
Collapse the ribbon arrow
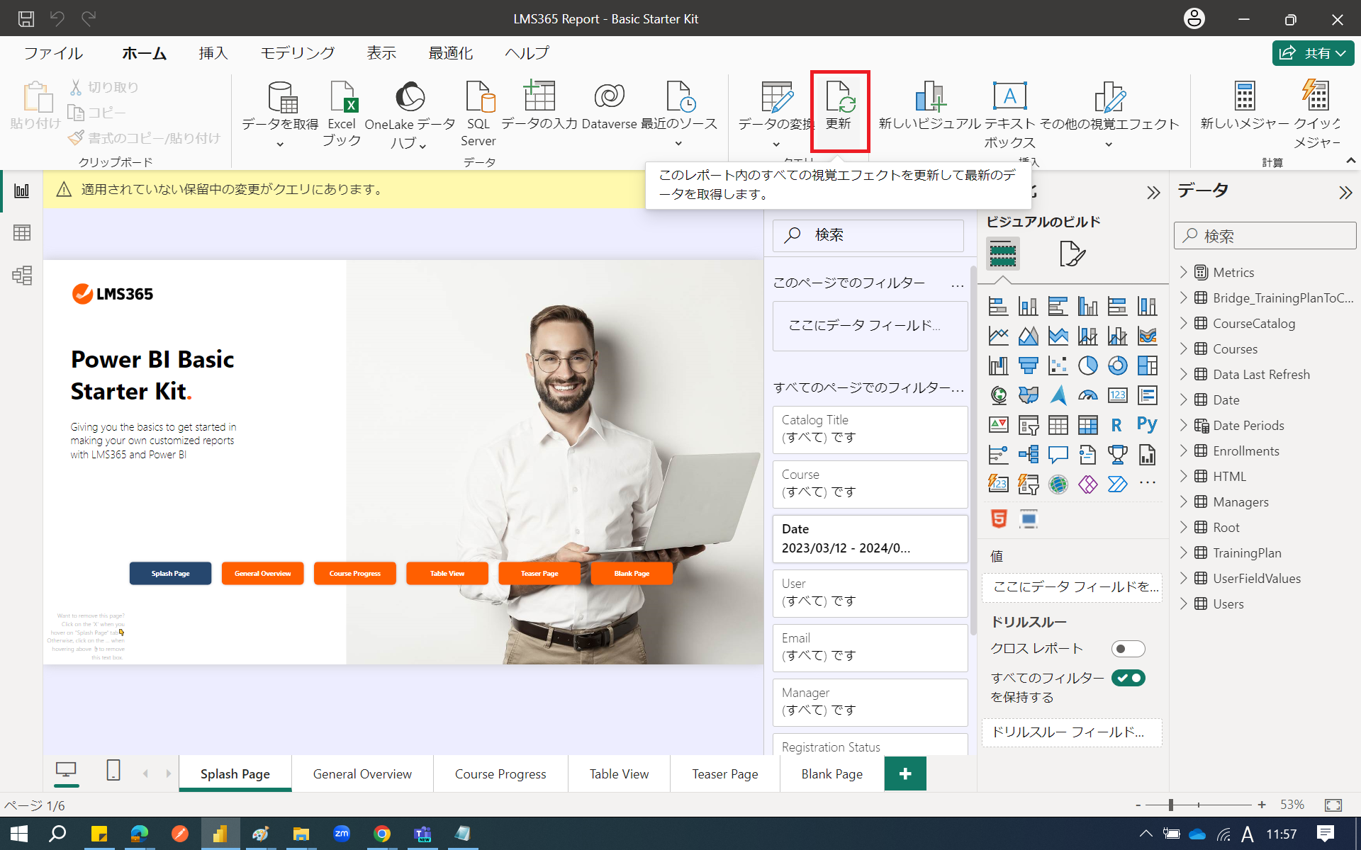point(1351,161)
